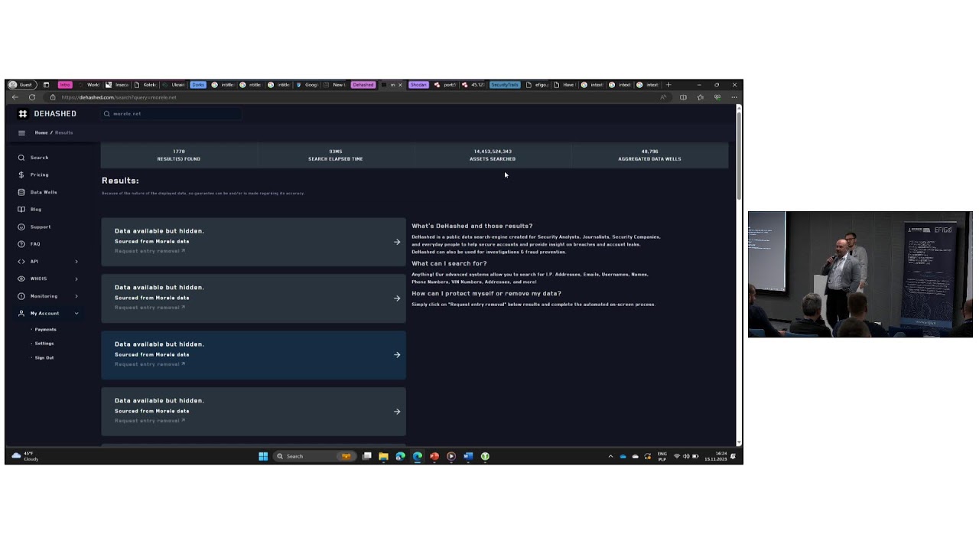Click Sign Out under My Account
Viewport: 979px width, 551px height.
[x=44, y=357]
